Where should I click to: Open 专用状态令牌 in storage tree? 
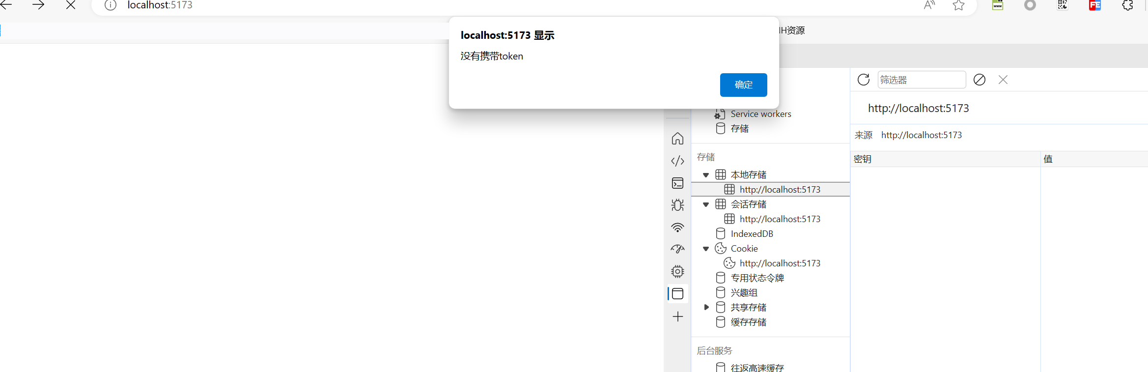(757, 278)
